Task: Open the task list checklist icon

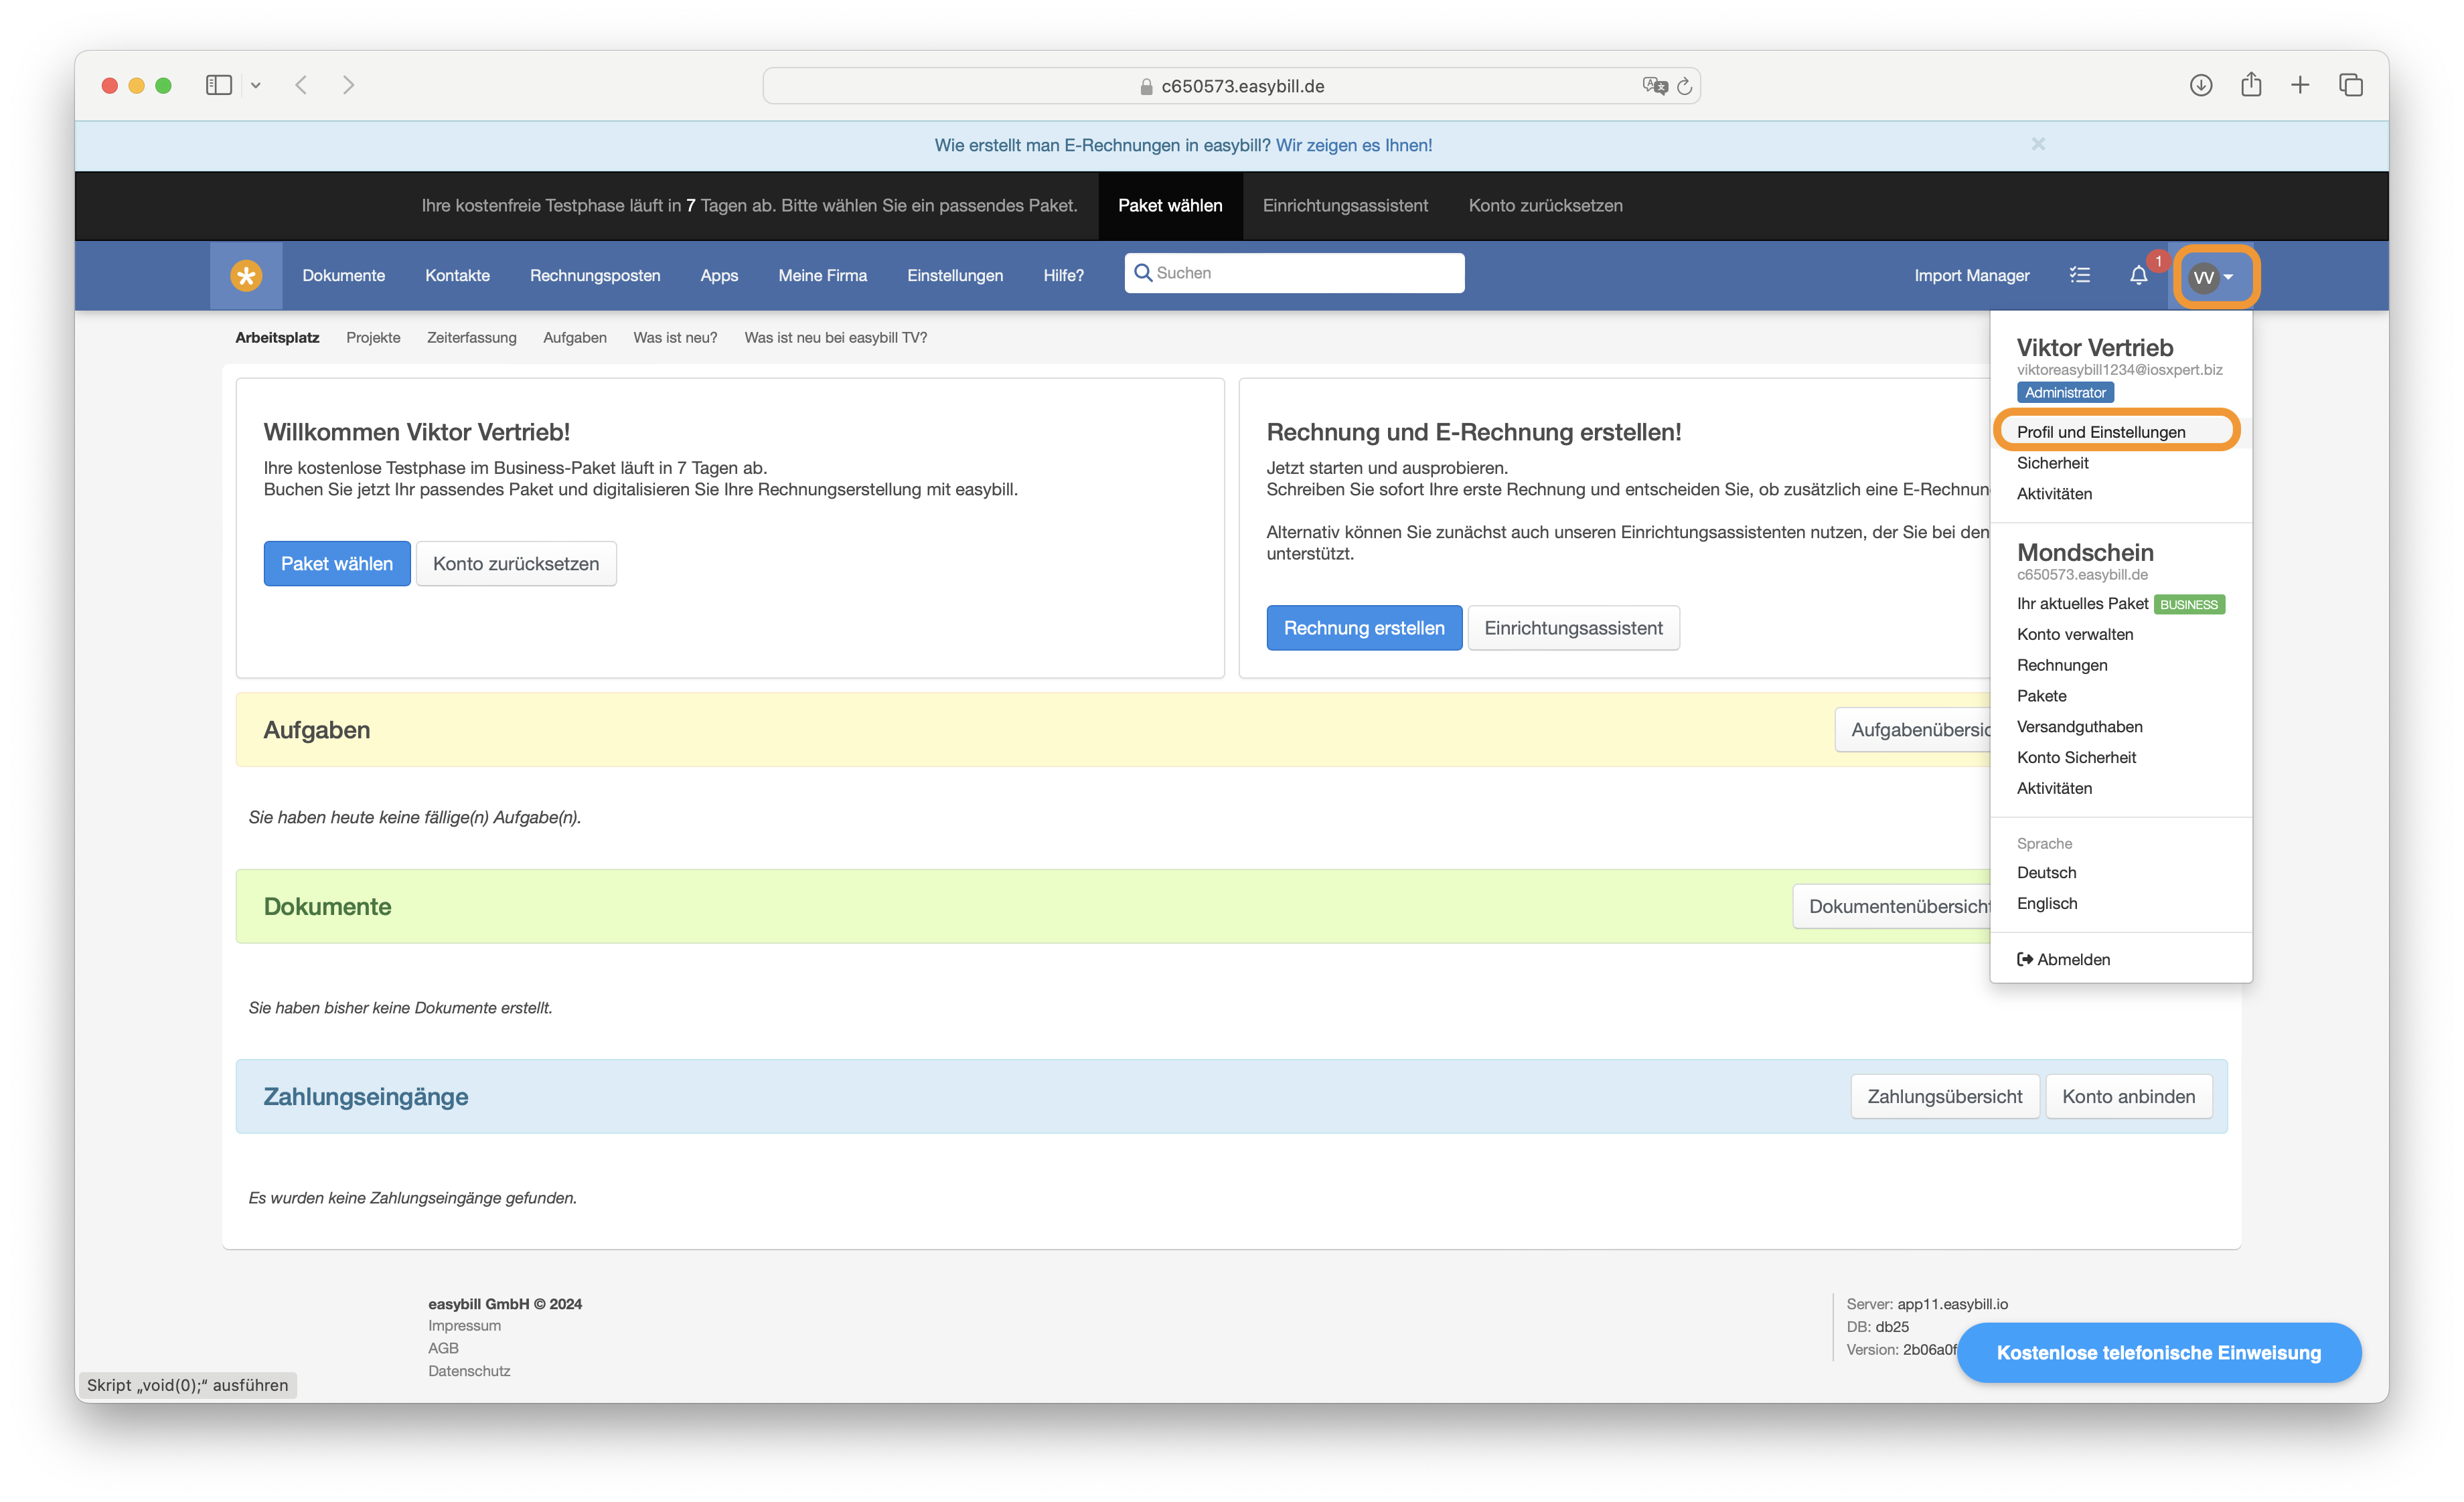Action: pos(2080,275)
